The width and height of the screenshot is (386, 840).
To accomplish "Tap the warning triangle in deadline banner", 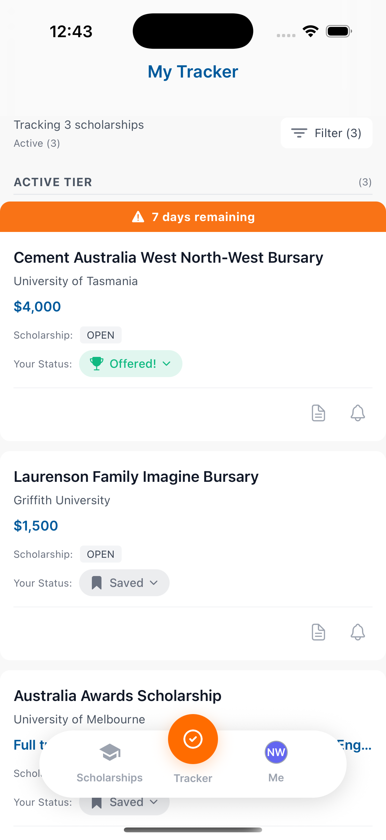I will coord(138,217).
